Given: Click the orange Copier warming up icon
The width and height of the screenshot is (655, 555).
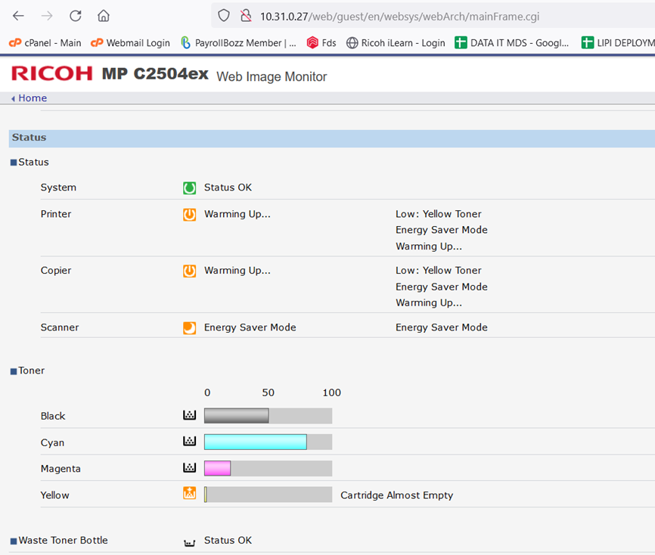Looking at the screenshot, I should (189, 271).
